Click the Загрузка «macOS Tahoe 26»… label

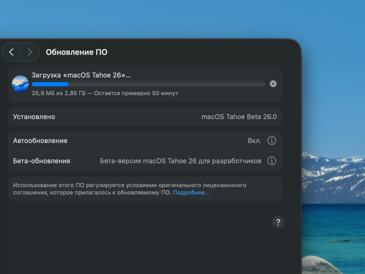click(81, 75)
